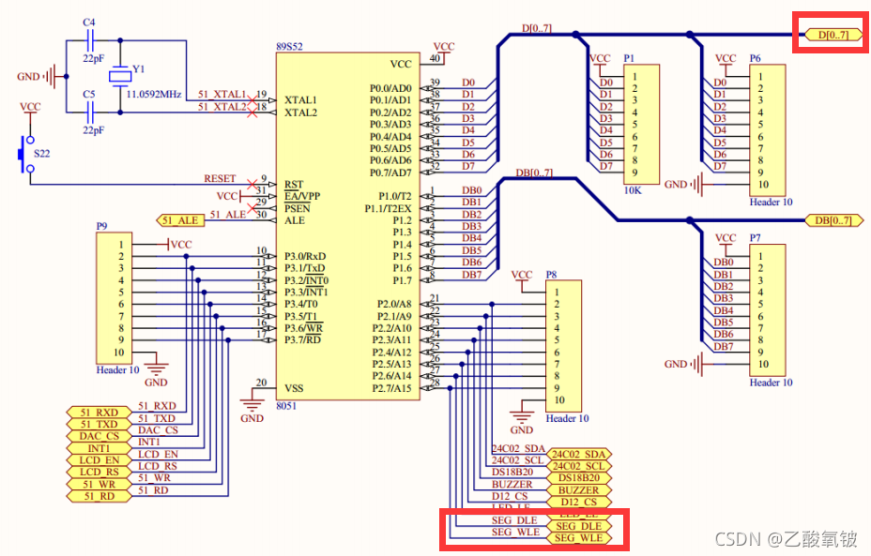Click the D[0..7] yellow bus port

pos(833,35)
